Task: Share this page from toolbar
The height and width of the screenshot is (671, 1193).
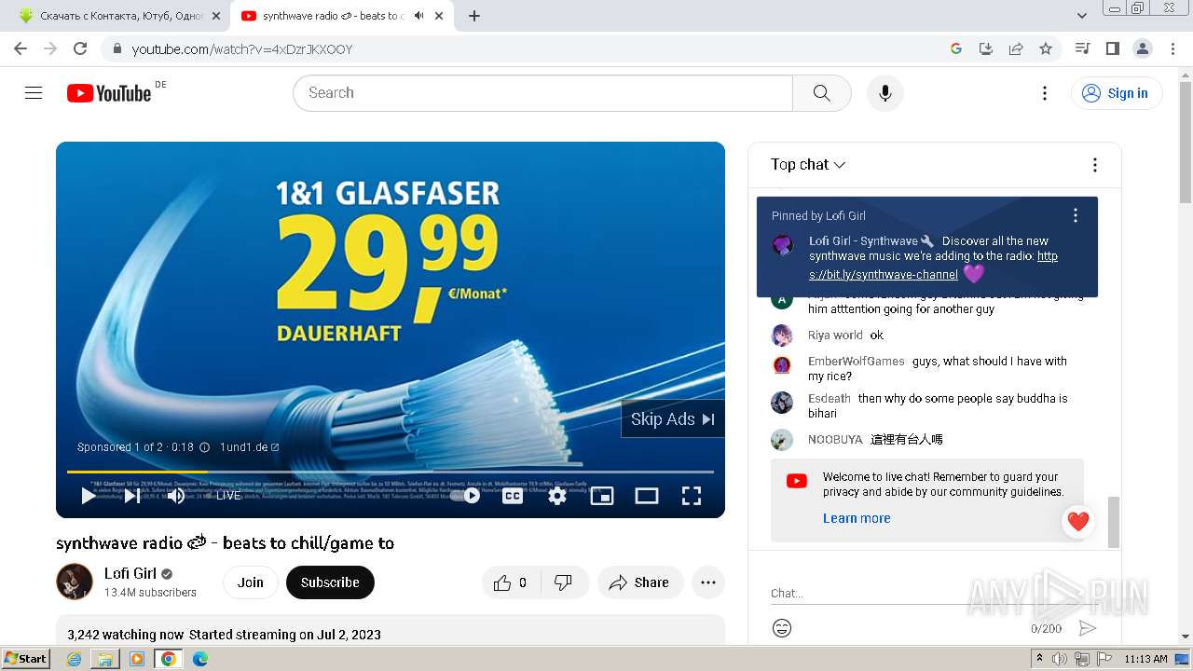Action: point(1016,48)
